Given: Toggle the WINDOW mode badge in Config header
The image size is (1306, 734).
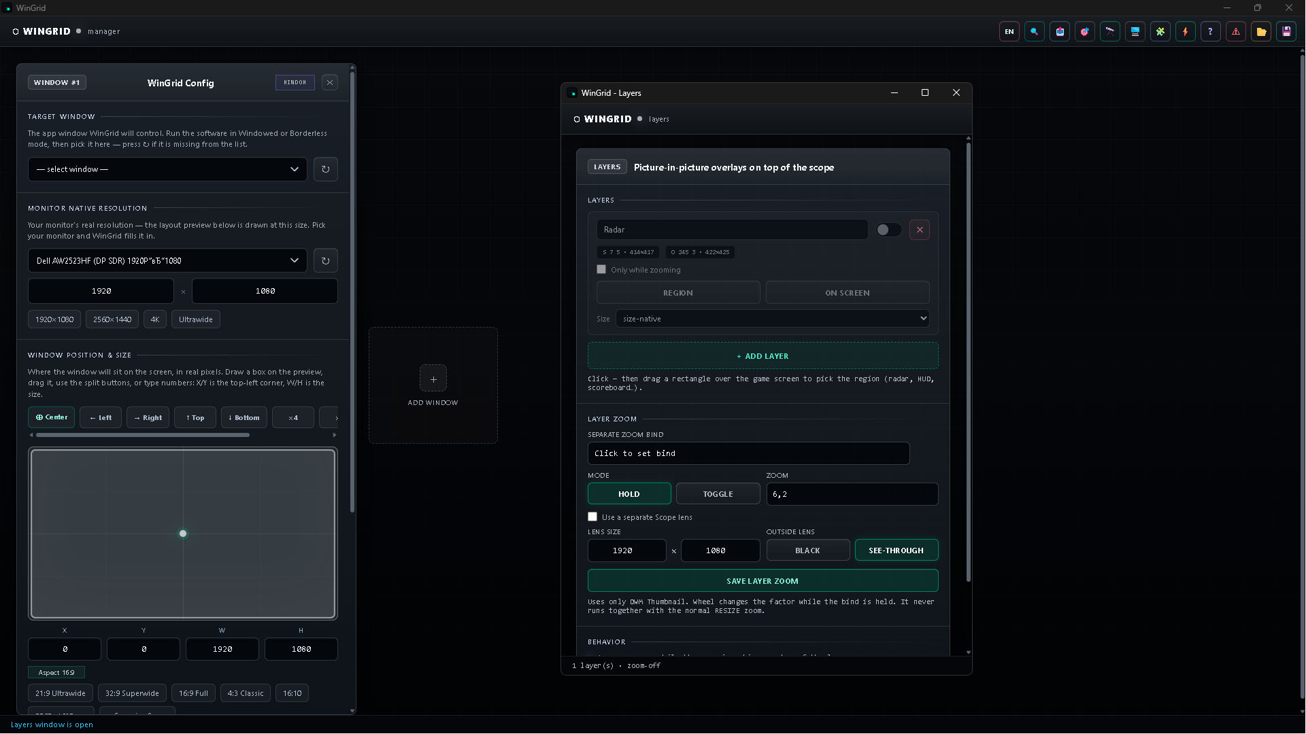Looking at the screenshot, I should [295, 82].
